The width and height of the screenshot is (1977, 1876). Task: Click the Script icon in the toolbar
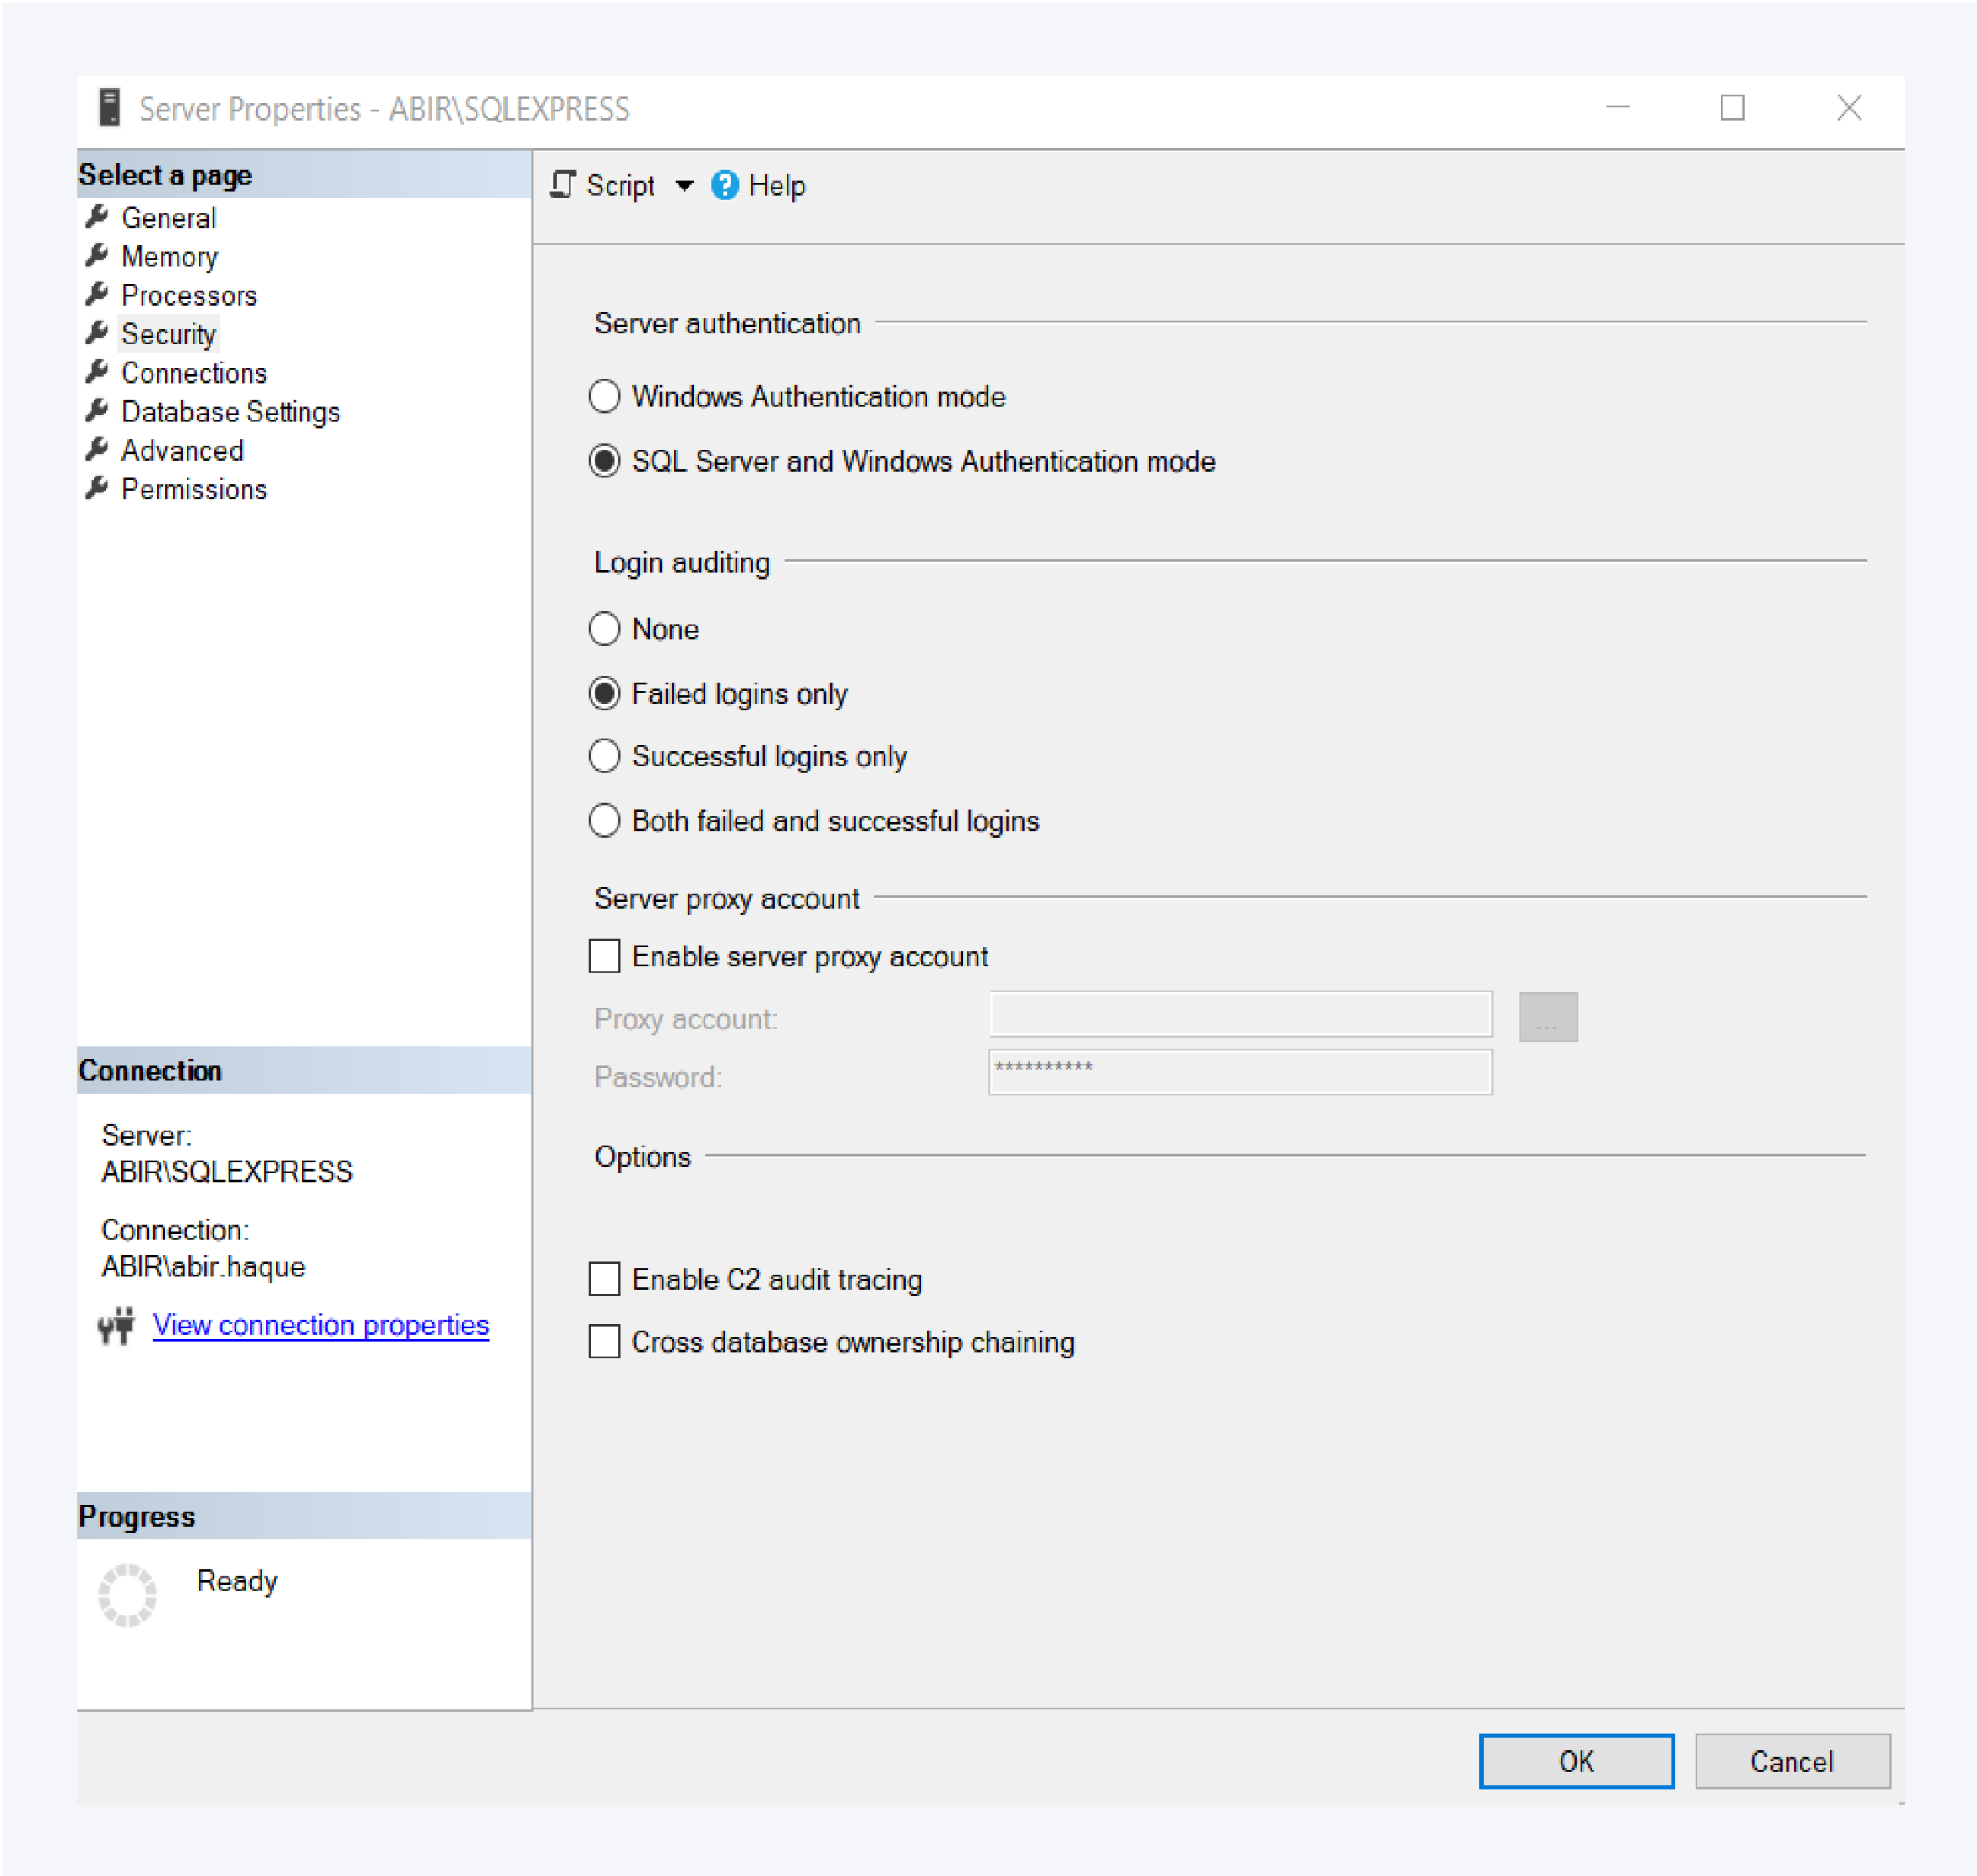pyautogui.click(x=563, y=186)
